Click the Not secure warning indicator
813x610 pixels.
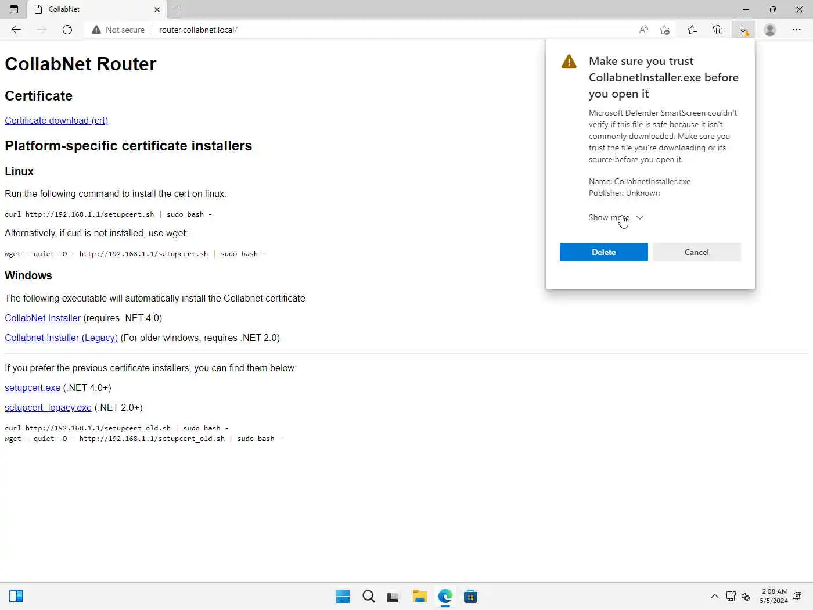(118, 30)
